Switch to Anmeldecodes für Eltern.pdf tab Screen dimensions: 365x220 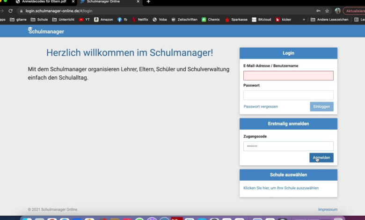point(44,1)
